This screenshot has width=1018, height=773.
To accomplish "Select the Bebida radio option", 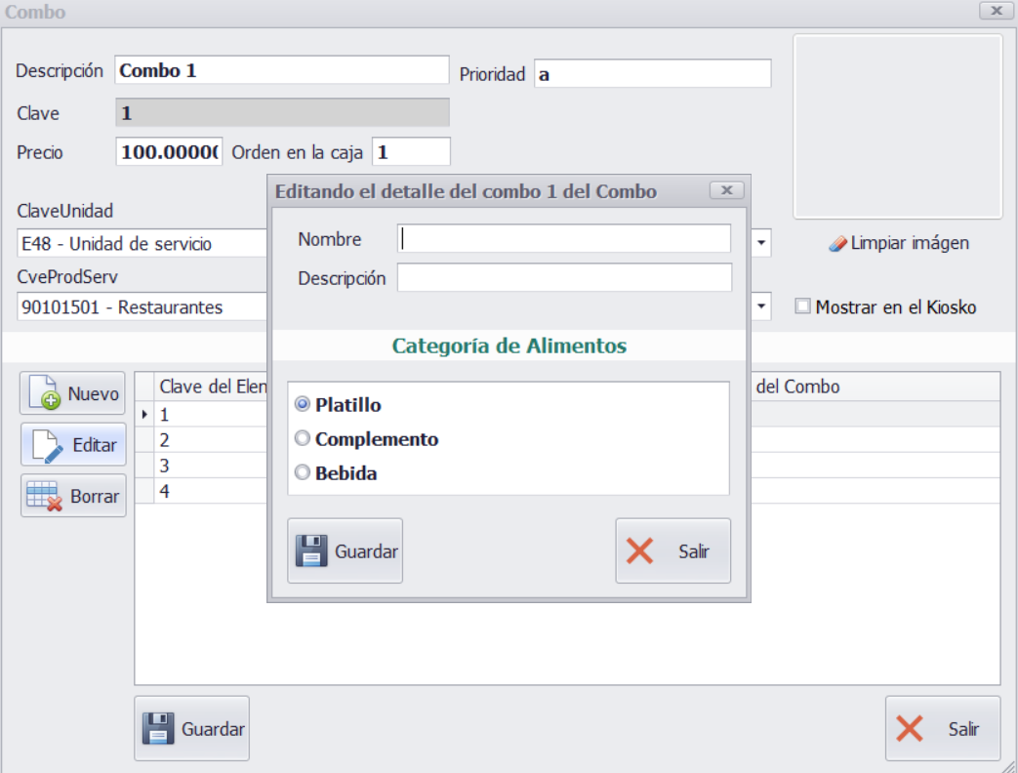I will click(x=303, y=473).
